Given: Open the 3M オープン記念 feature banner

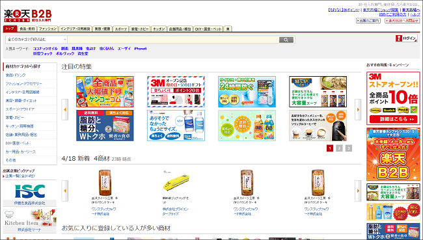Looking at the screenshot, I should (x=176, y=92).
